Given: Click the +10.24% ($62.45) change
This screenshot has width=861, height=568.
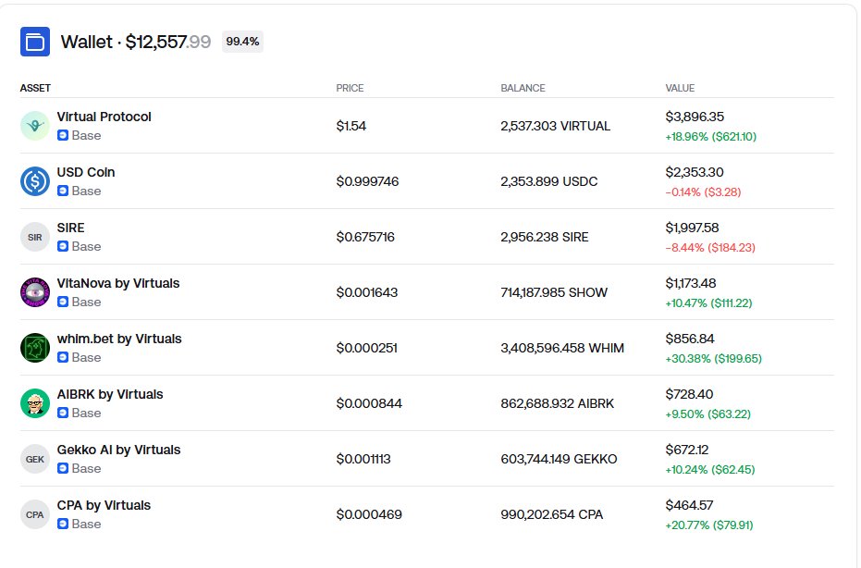Looking at the screenshot, I should click(710, 469).
